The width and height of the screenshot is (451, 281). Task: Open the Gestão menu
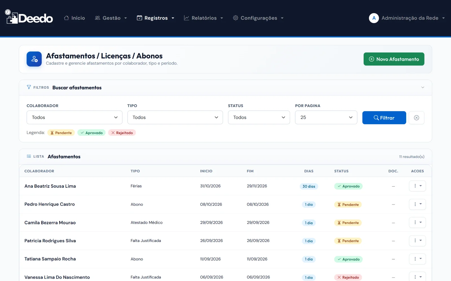click(x=111, y=18)
